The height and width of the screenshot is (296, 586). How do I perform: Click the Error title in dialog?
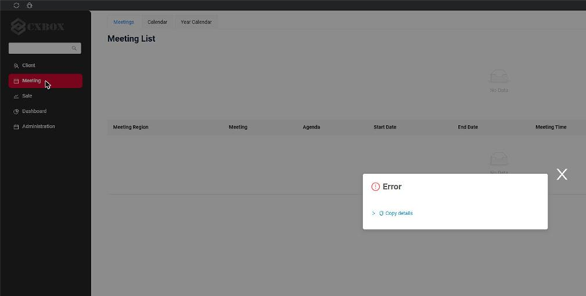pos(392,187)
